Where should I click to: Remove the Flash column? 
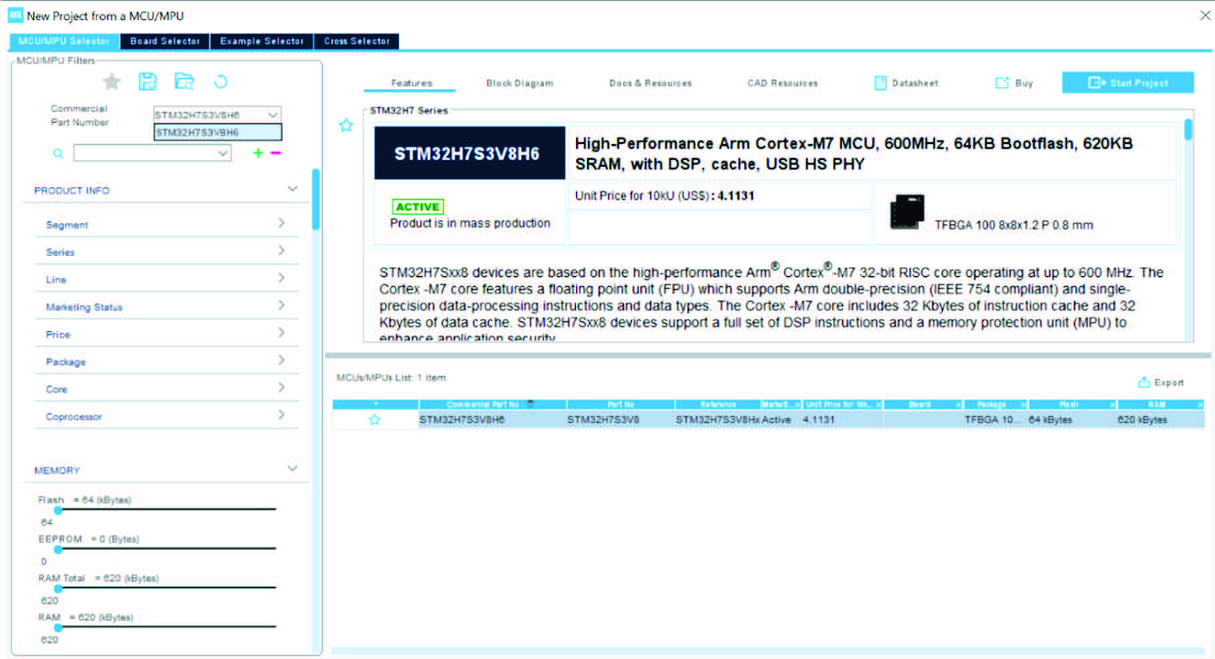1112,405
